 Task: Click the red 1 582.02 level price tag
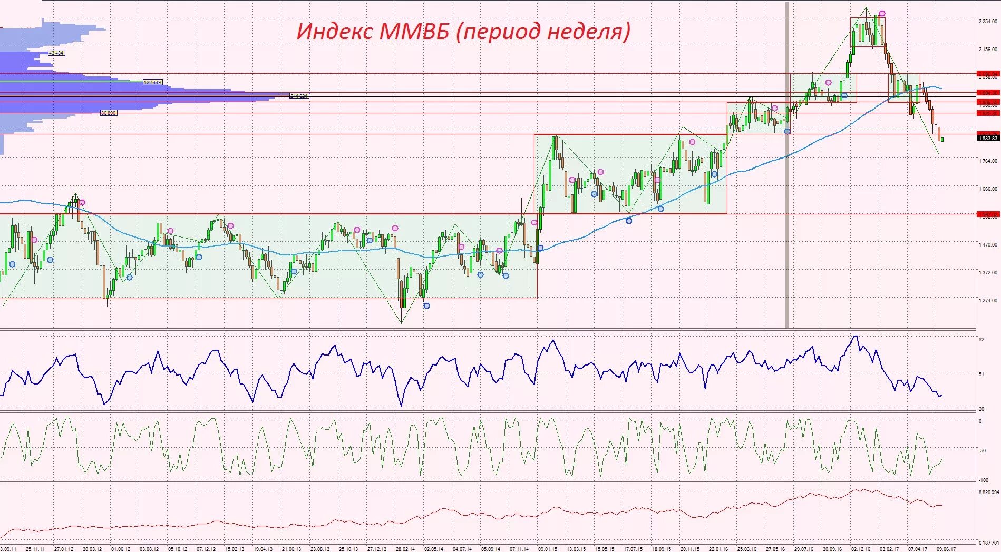tap(988, 215)
